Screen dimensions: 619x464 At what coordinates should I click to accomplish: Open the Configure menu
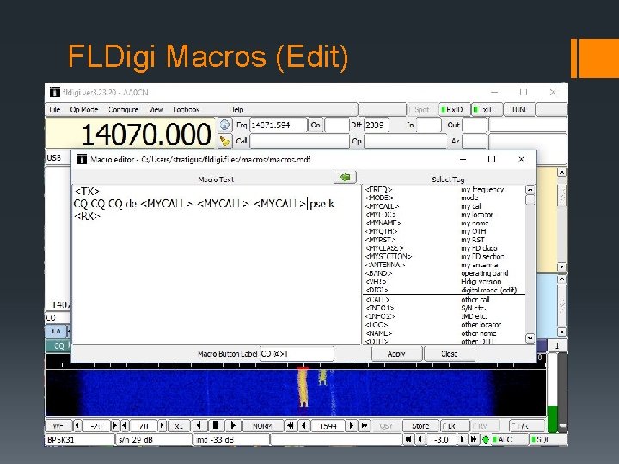click(123, 109)
